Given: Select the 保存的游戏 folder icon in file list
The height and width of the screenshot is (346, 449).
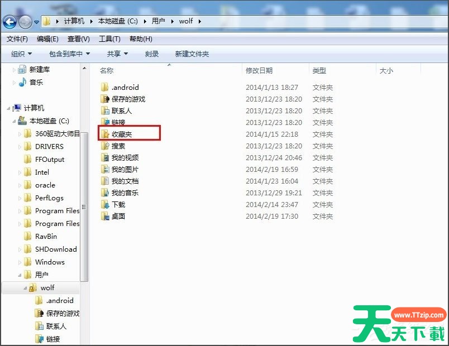Looking at the screenshot, I should coord(104,99).
